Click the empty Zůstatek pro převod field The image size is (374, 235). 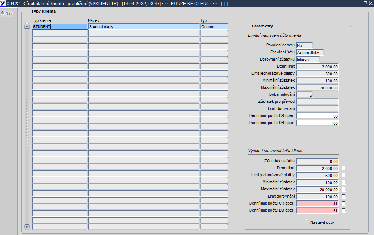317,102
